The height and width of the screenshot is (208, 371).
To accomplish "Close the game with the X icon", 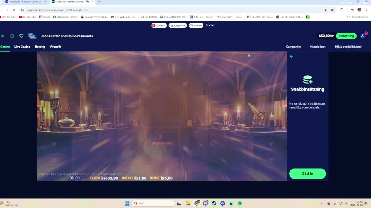I will tap(3, 36).
